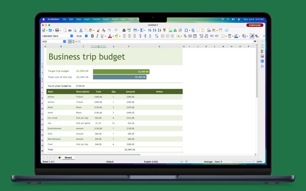Toggle Align Left
Screen dimensions: 306x191
pos(125,36)
